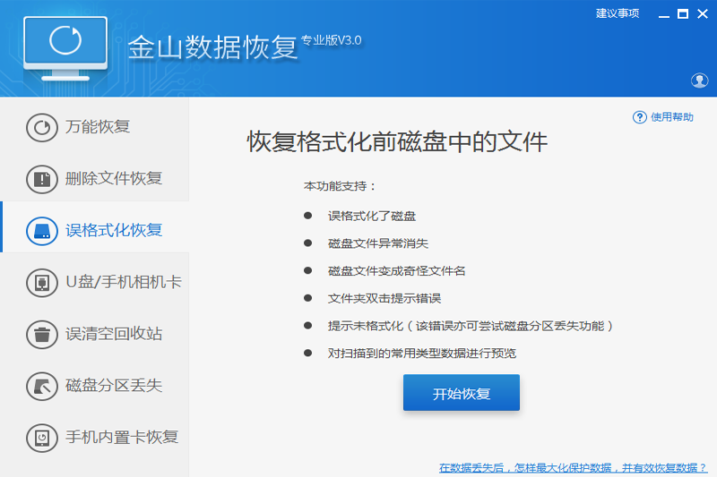This screenshot has height=477, width=717.
Task: Click bullet text 对扫描到的常用类型数据进行预览
Action: [421, 353]
